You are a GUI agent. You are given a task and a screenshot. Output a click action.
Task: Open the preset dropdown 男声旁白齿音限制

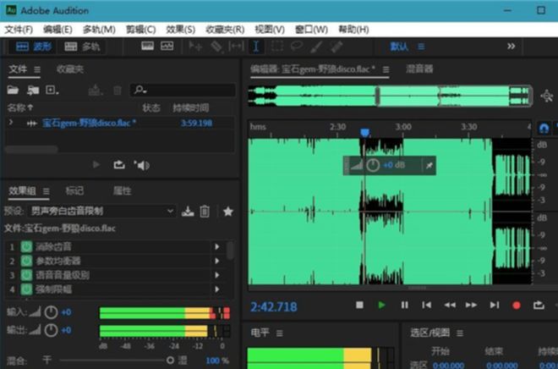pos(101,212)
